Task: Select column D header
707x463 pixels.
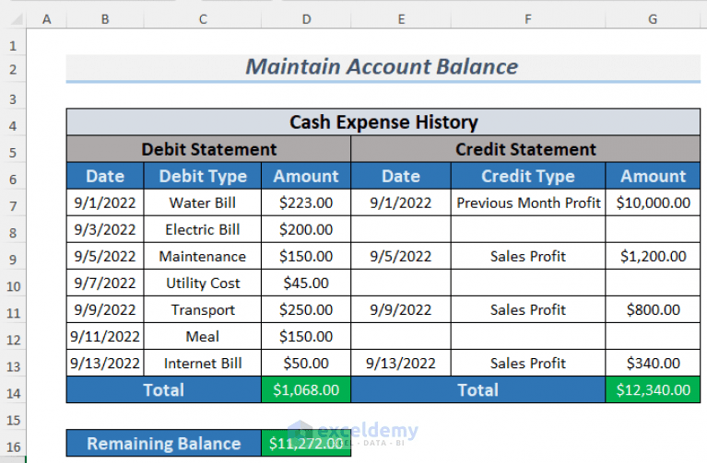Action: [x=306, y=19]
